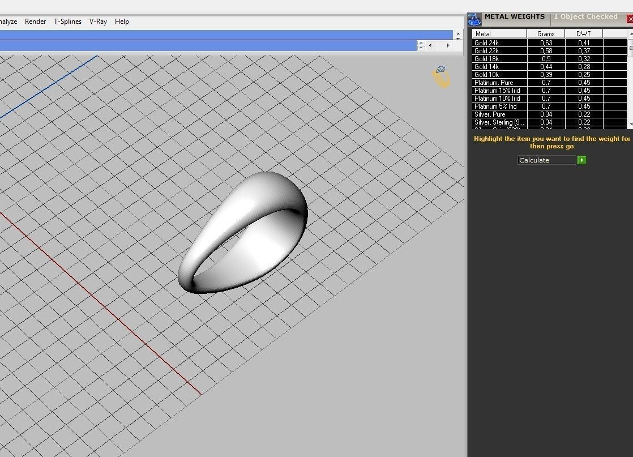Image resolution: width=633 pixels, height=457 pixels.
Task: Click the 0,7 grams value for Platinum, Pure
Action: [x=546, y=82]
